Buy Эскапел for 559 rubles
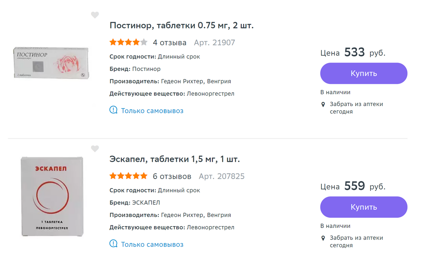434x276 pixels. (363, 207)
